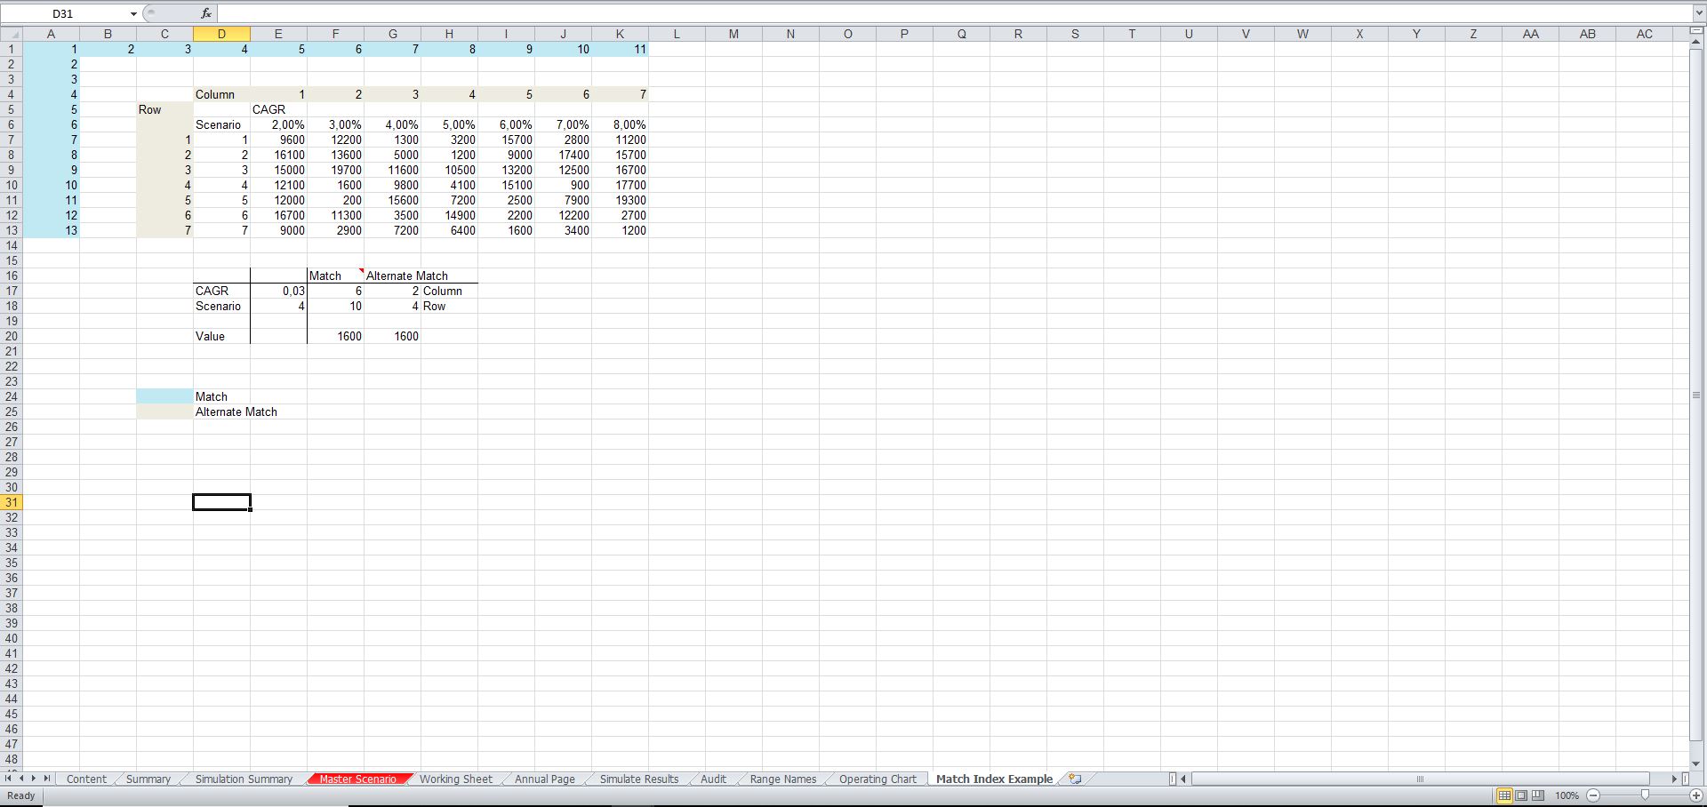1707x807 pixels.
Task: Click the zoom slider handle
Action: click(x=1645, y=795)
